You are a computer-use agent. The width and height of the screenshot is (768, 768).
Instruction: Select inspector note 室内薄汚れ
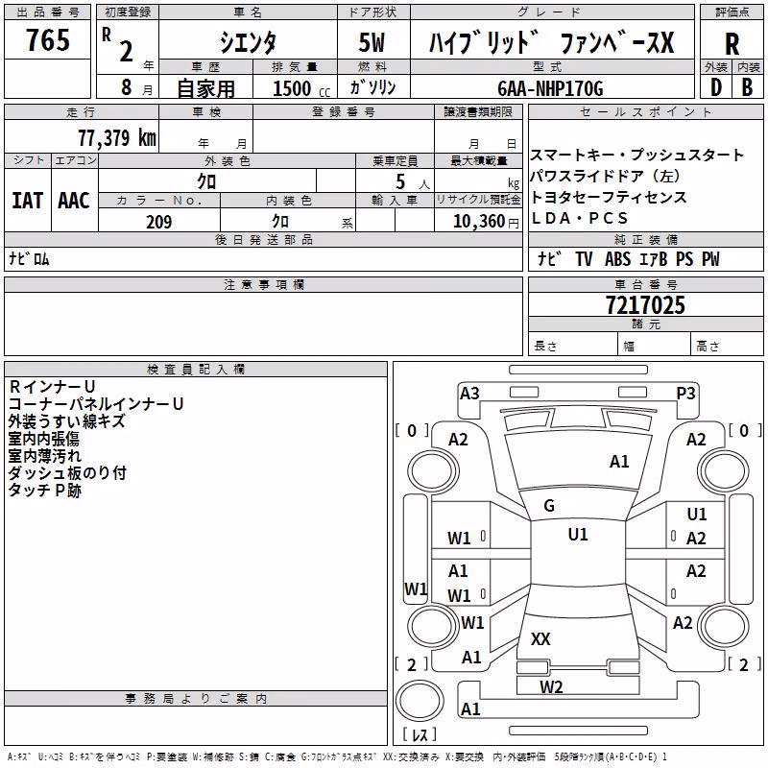click(x=44, y=455)
